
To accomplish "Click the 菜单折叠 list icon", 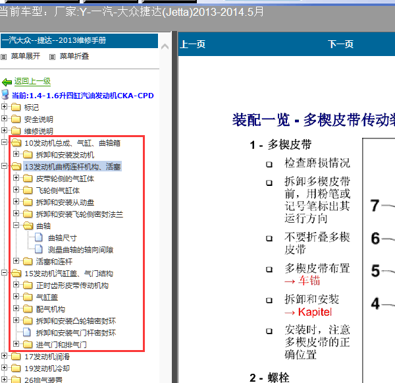I will 52,57.
